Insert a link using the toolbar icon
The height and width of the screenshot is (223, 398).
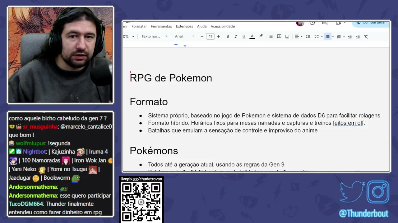pos(271,37)
